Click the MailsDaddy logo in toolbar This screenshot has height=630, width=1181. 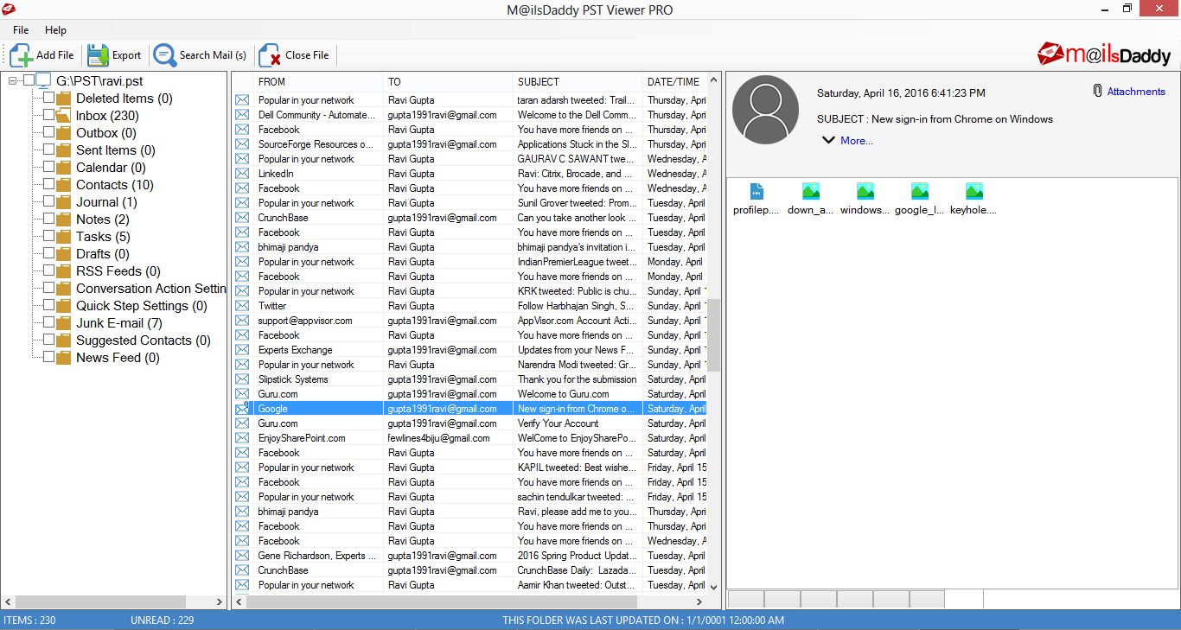[x=1104, y=54]
